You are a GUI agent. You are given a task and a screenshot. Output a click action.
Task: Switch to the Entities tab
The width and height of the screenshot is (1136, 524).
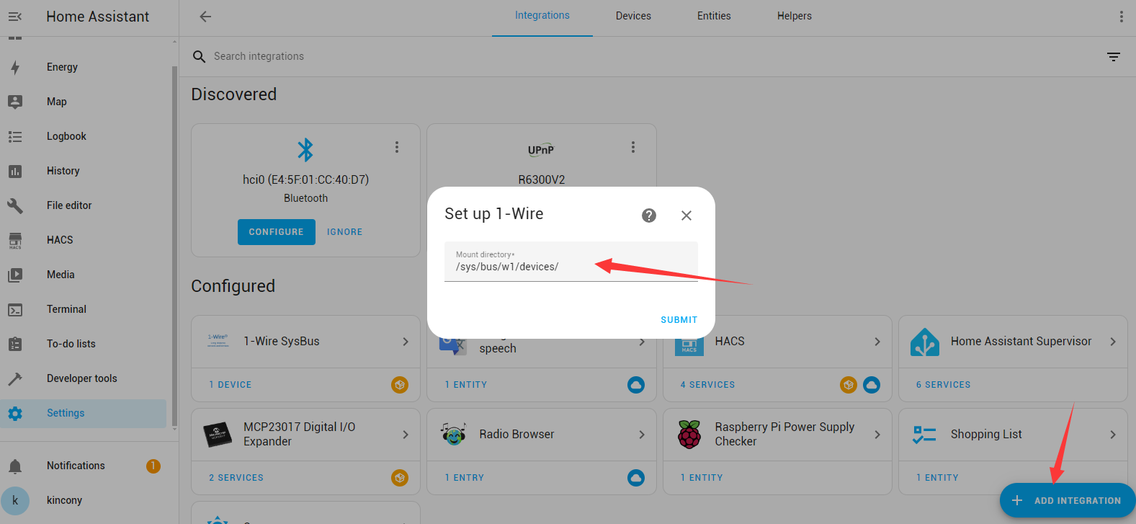click(714, 16)
